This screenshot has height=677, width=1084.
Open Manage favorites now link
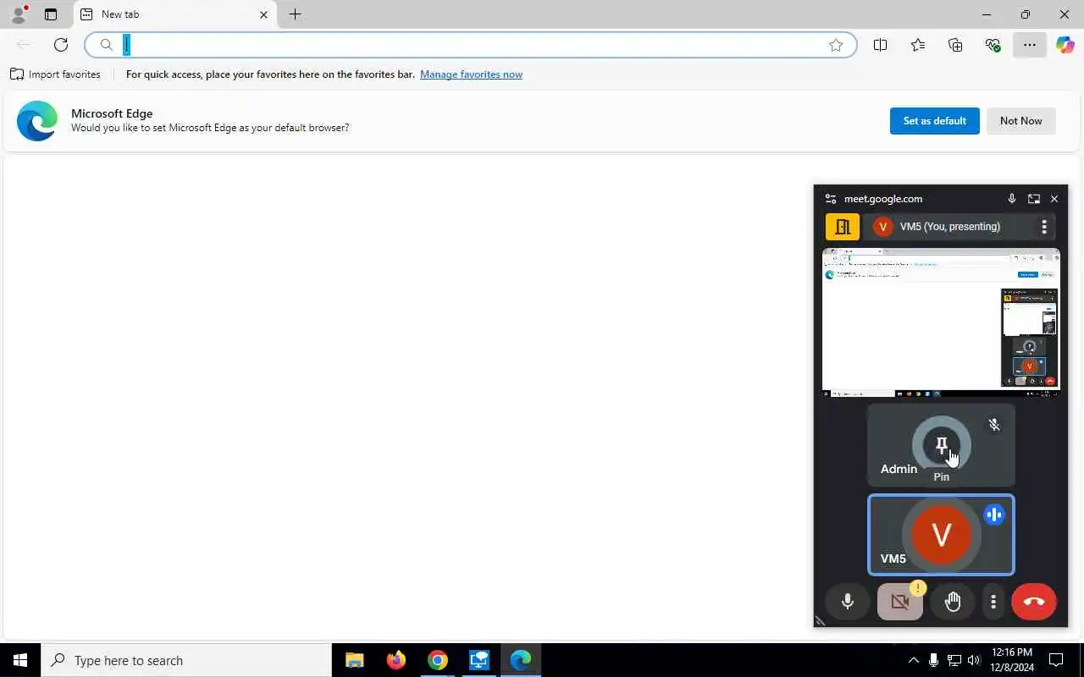[471, 74]
